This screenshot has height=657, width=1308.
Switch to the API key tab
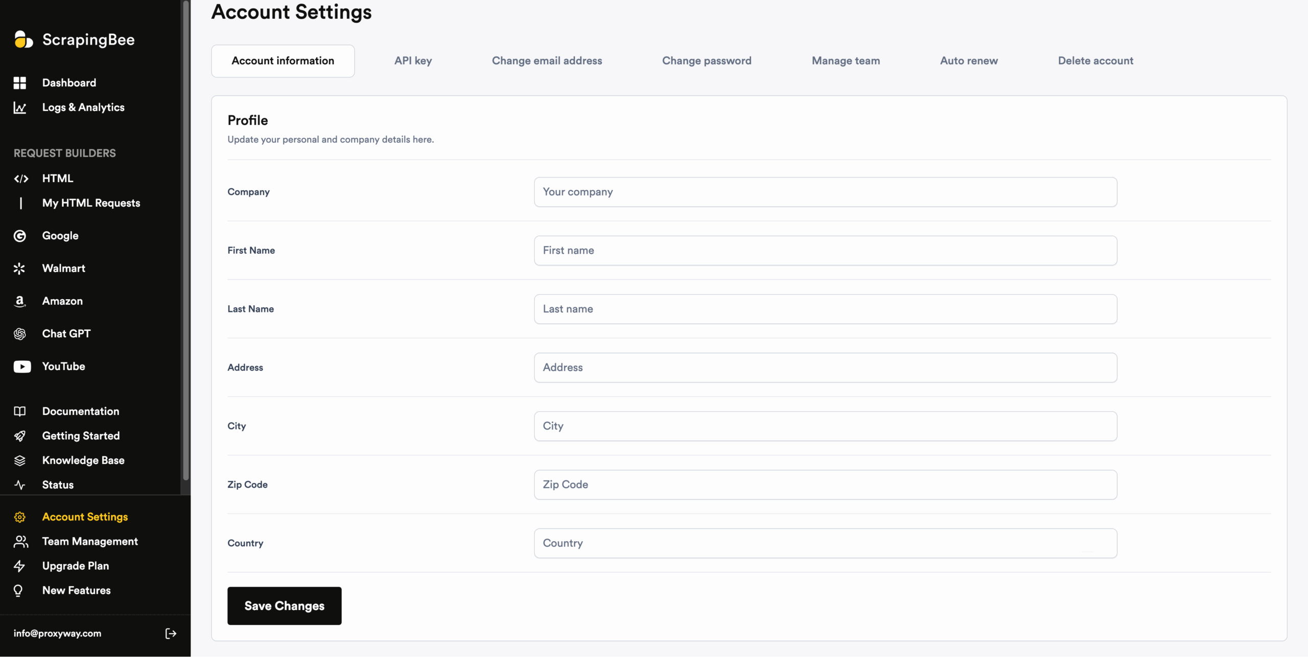[413, 60]
